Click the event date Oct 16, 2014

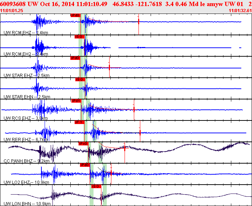pyautogui.click(x=57, y=4)
